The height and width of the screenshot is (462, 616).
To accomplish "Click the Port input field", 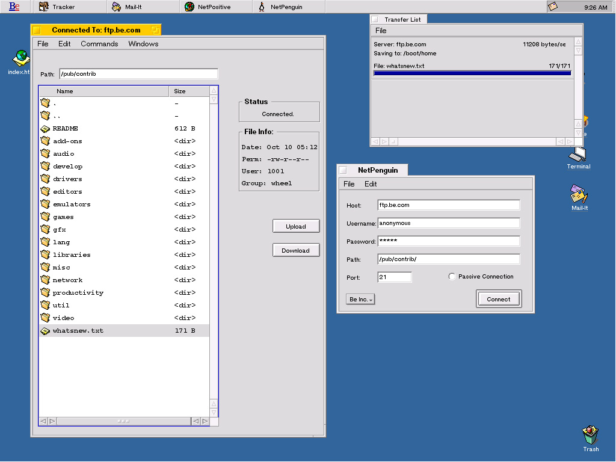I will click(395, 277).
